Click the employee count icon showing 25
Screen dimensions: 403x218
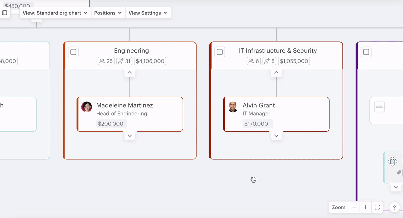pyautogui.click(x=102, y=61)
